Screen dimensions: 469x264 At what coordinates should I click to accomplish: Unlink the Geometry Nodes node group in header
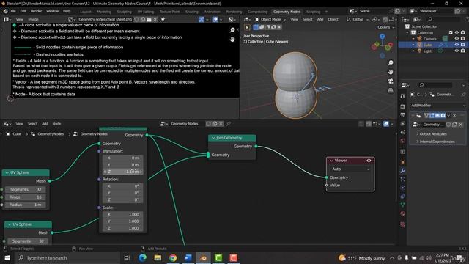pyautogui.click(x=221, y=124)
